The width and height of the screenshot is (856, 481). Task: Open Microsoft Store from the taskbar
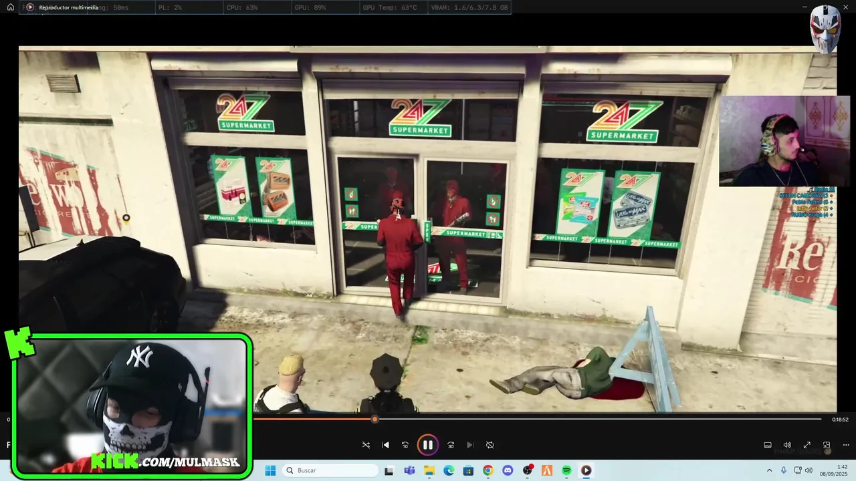[x=468, y=470]
